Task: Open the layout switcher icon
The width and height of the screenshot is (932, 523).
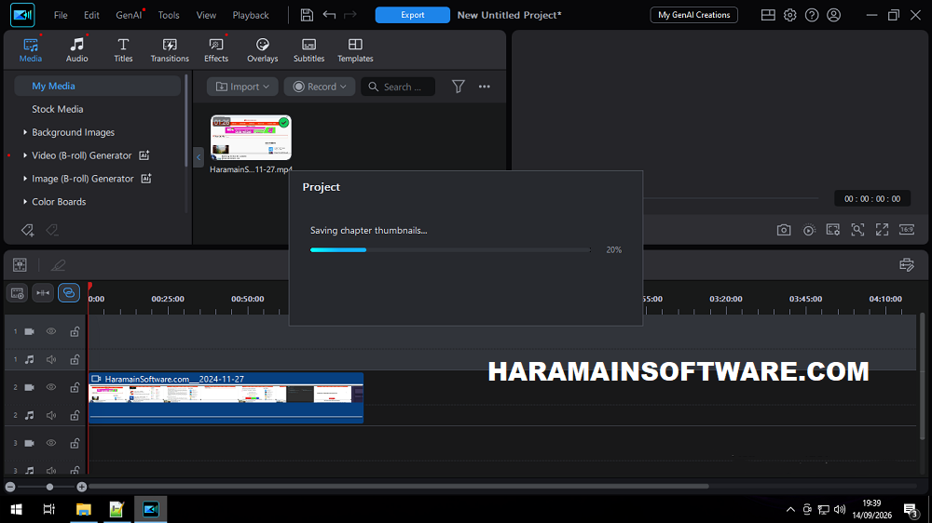Action: point(768,15)
